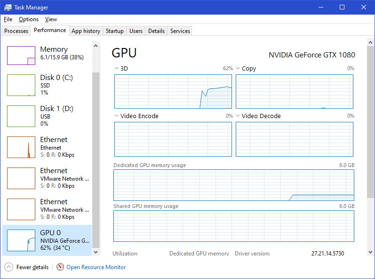
Task: Click the Open Resource Monitor link
Action: click(x=96, y=267)
